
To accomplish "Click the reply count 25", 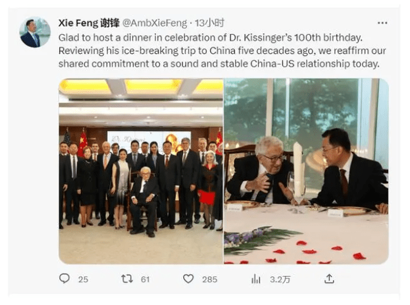I will point(83,280).
